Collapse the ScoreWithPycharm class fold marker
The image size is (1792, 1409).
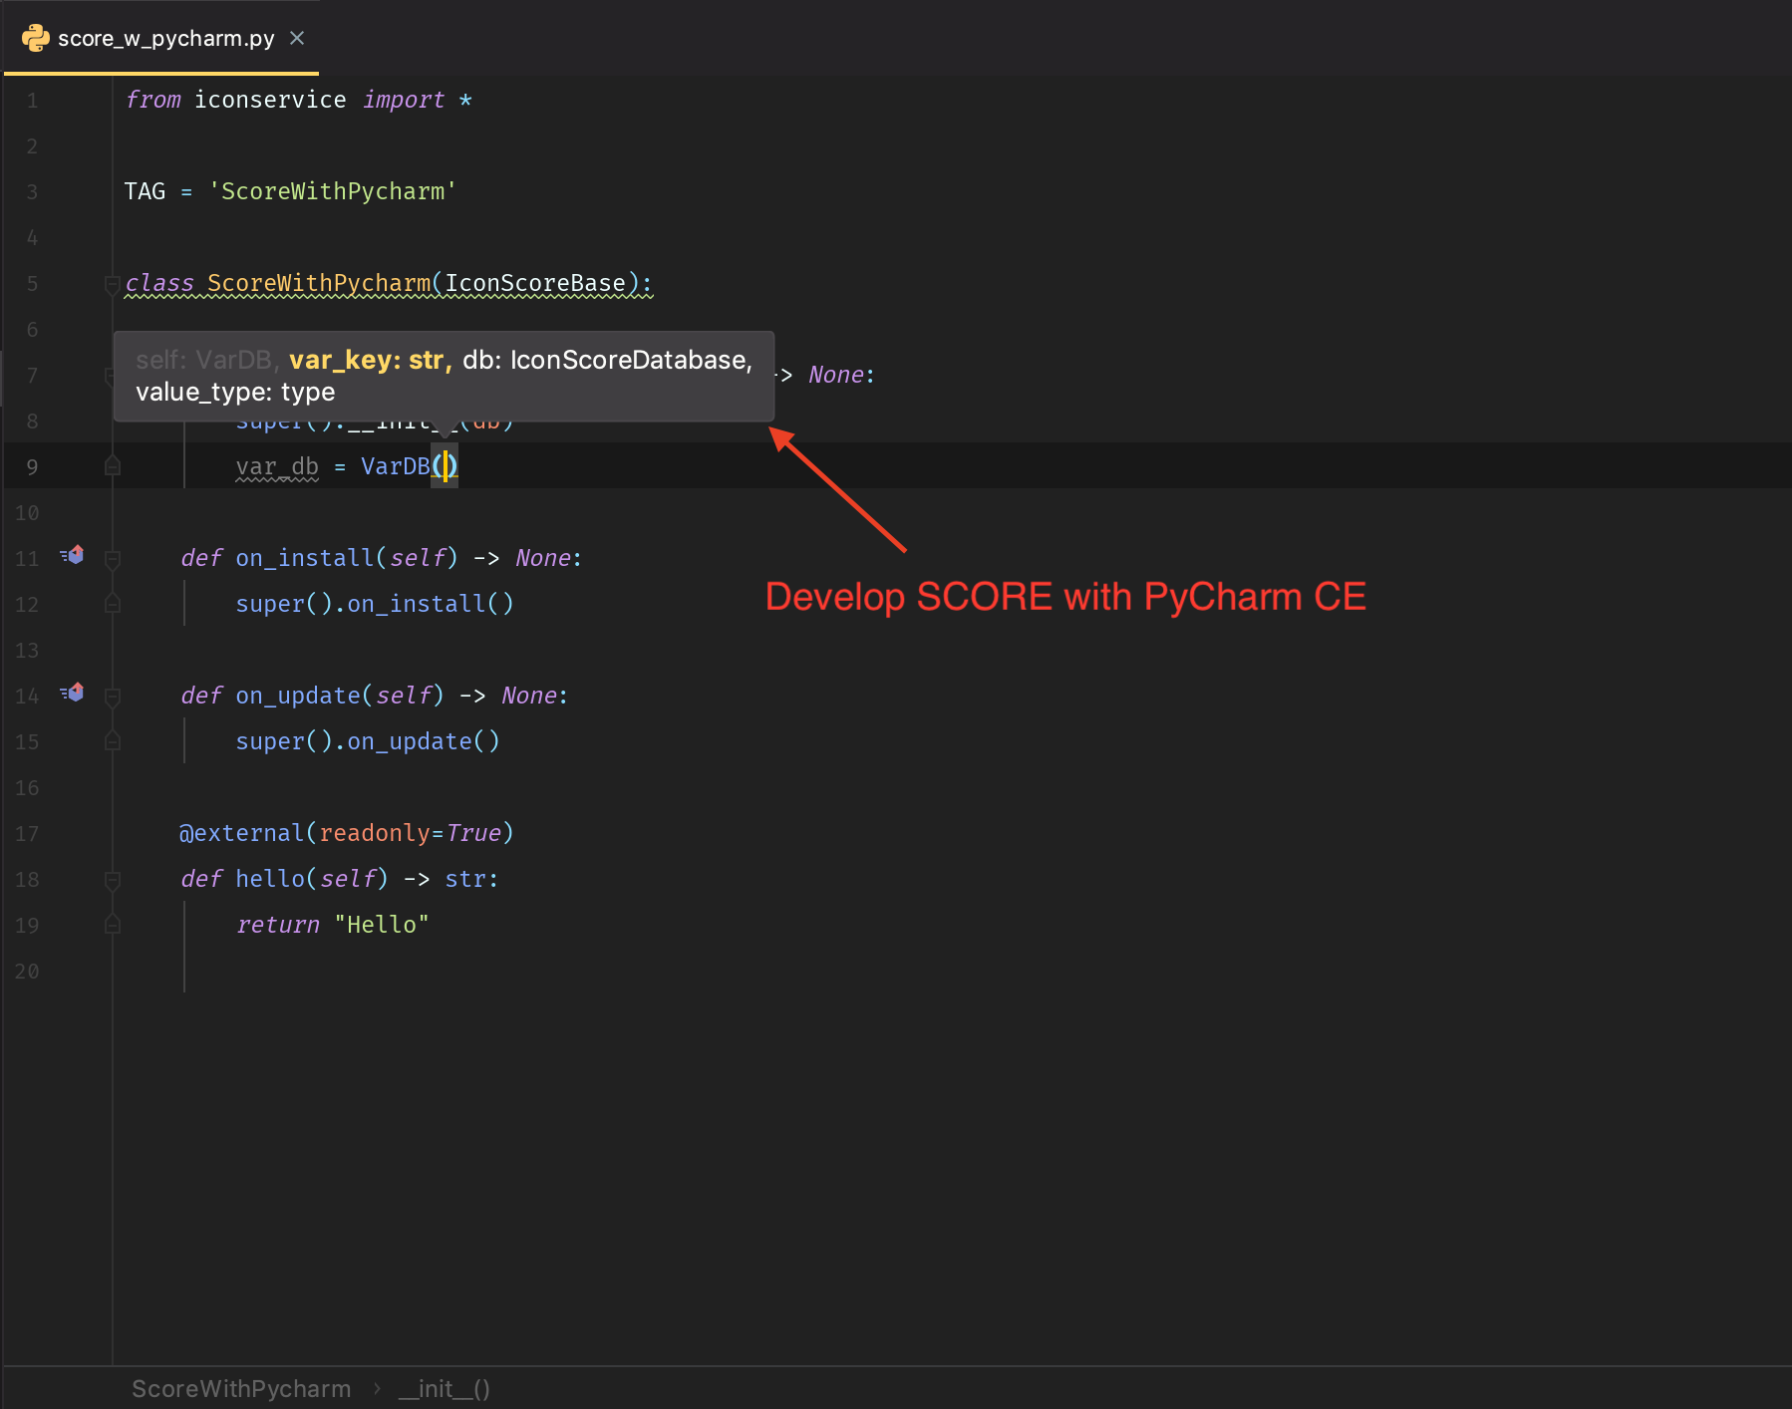[113, 286]
